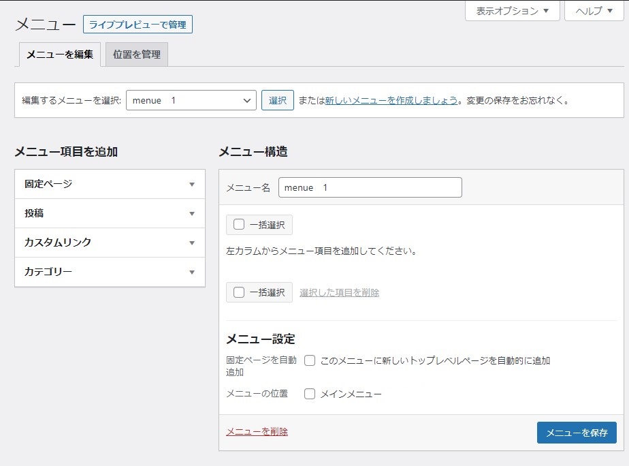
Task: Check the upper 一括選択 checkbox
Action: coord(239,225)
